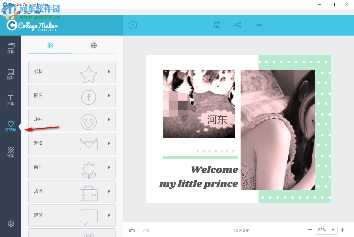Open the 文字 (text) tool panel
This screenshot has height=237, width=354.
tap(11, 100)
